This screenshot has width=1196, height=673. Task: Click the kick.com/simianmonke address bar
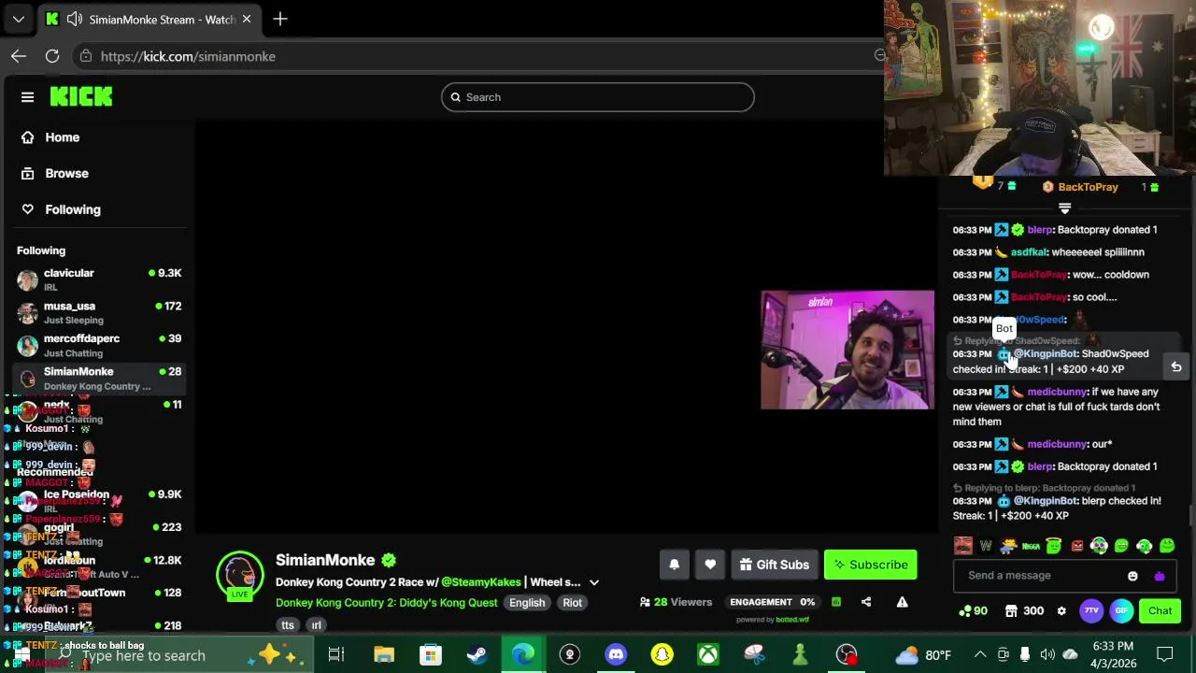tap(477, 56)
